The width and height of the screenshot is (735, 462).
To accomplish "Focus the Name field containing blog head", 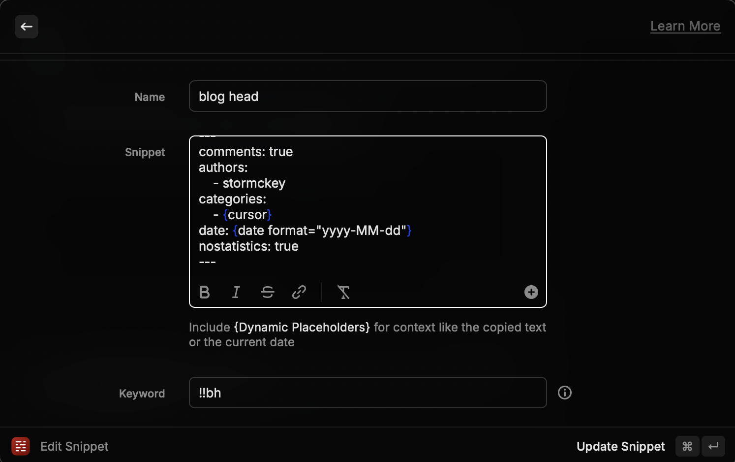I will point(368,96).
